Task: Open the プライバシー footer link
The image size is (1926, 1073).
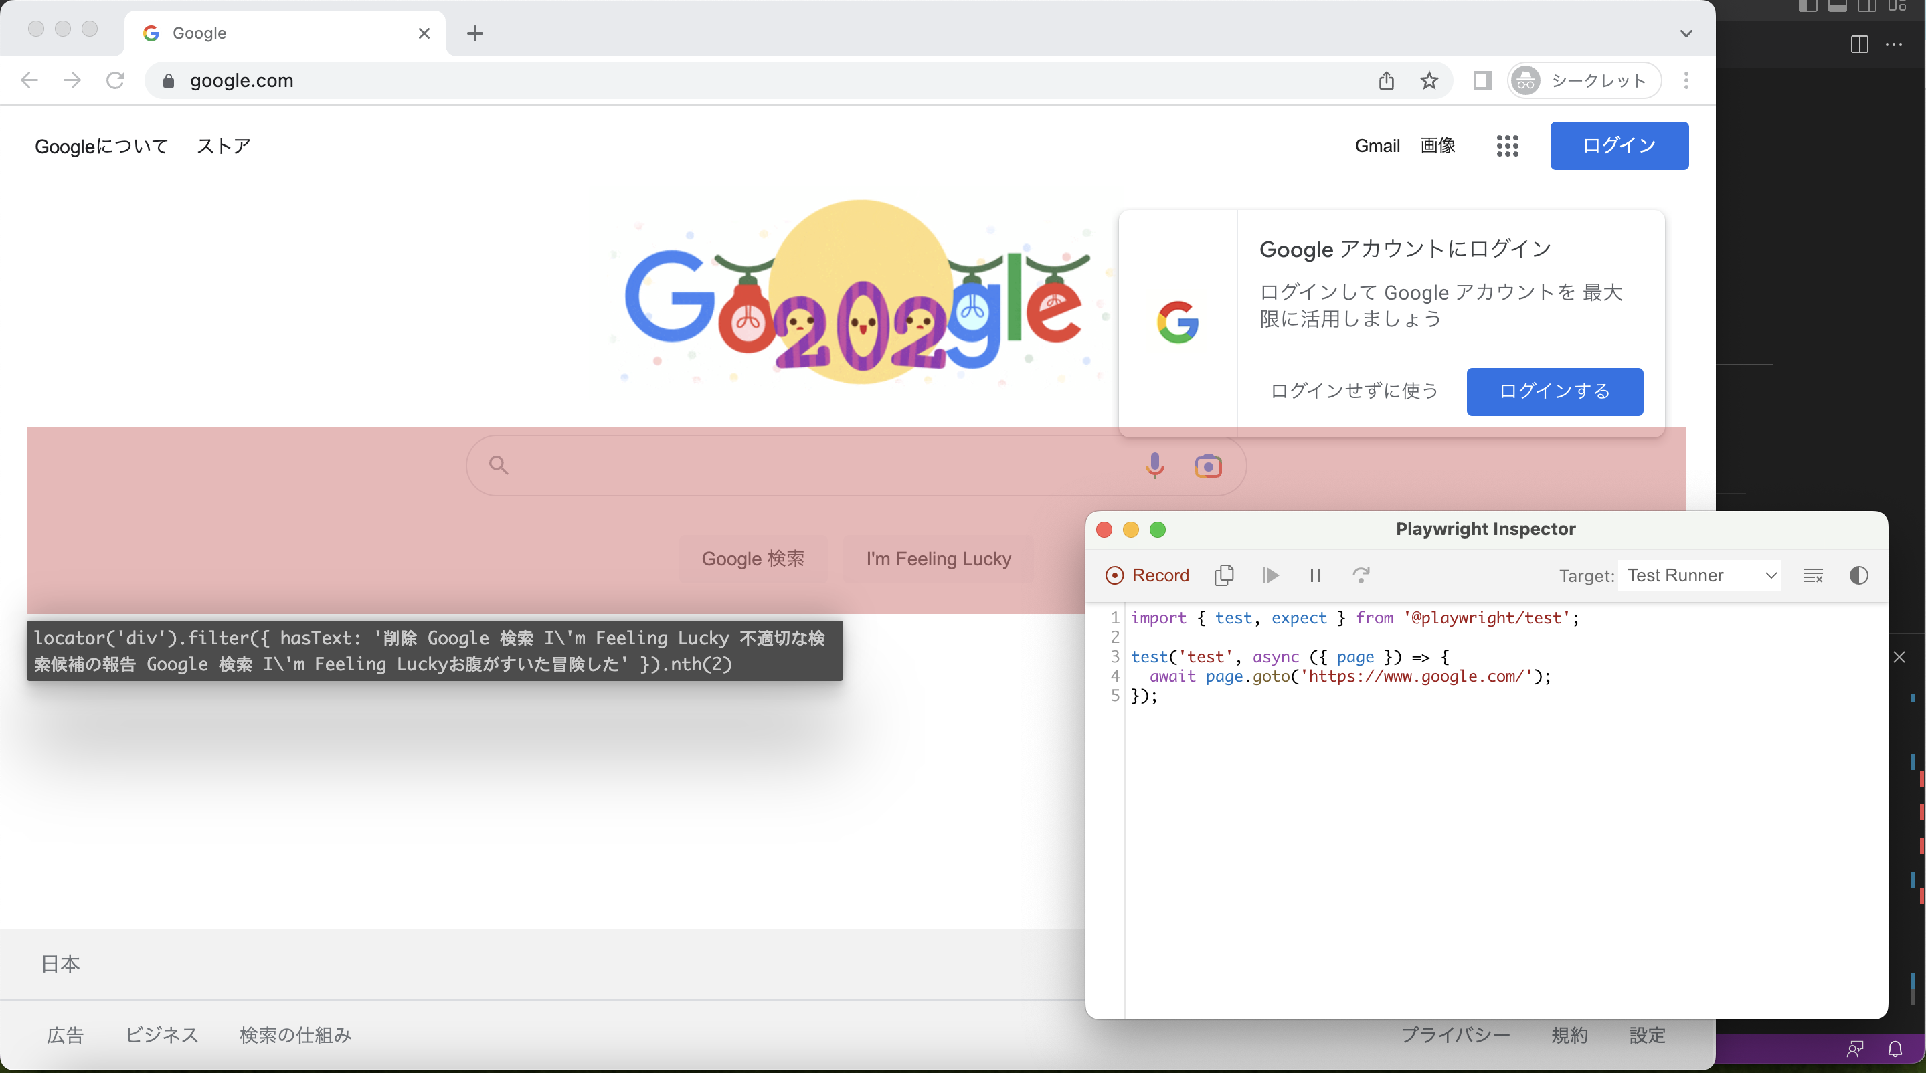Action: 1455,1035
